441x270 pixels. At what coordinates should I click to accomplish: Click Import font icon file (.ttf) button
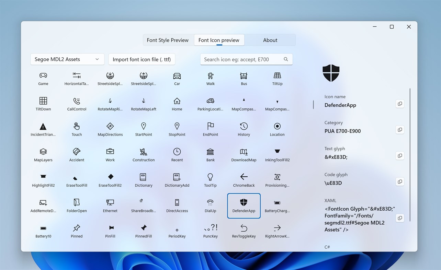pyautogui.click(x=142, y=59)
